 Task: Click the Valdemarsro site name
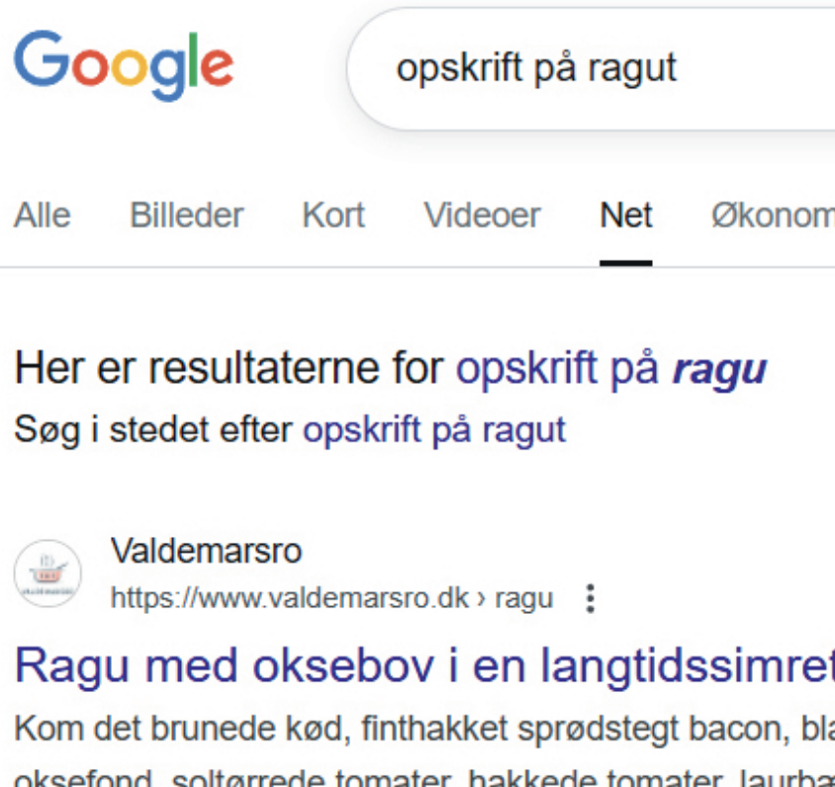point(206,551)
